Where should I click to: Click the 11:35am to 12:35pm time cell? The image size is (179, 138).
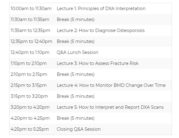pos(30,30)
